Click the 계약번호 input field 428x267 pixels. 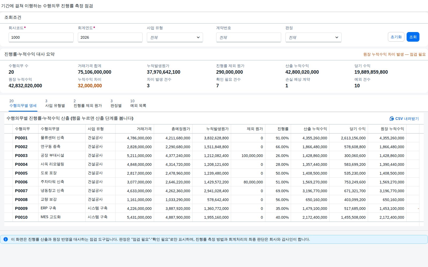[x=249, y=37]
